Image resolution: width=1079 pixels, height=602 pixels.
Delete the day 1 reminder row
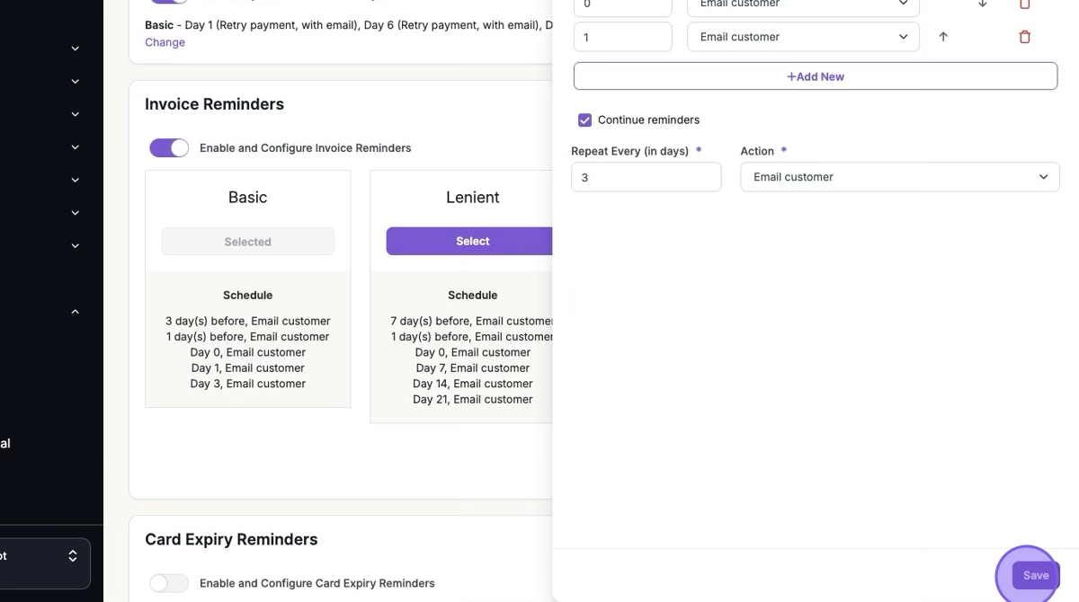tap(1024, 37)
